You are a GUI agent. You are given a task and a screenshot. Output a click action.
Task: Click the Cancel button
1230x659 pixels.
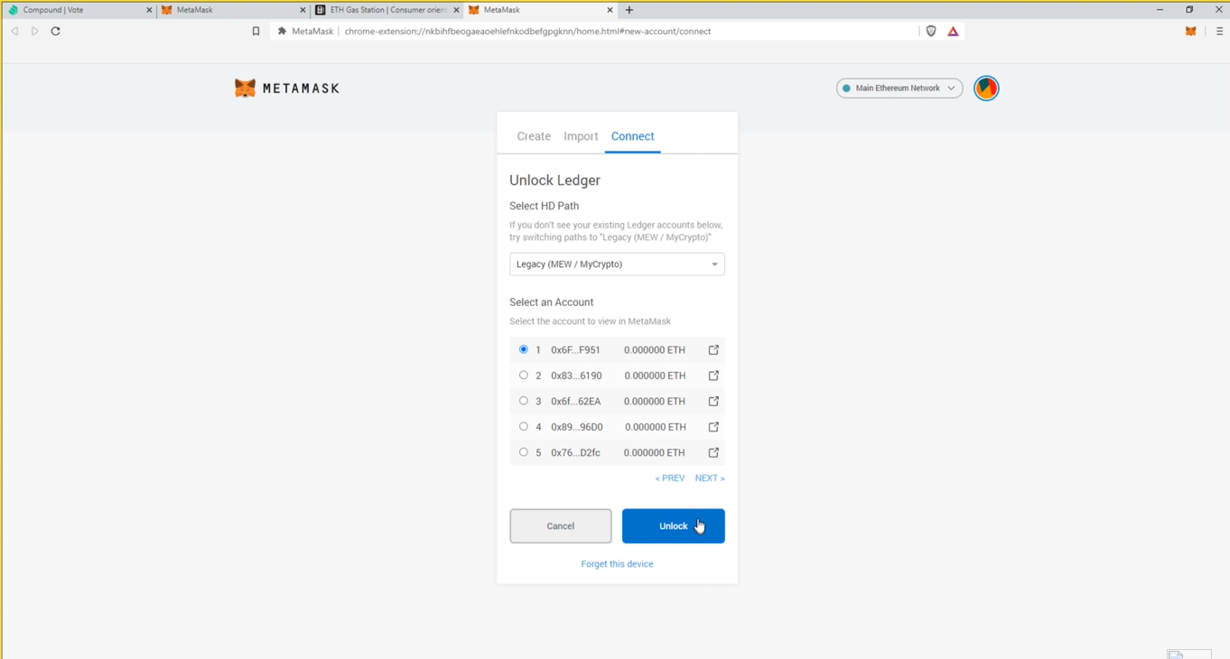tap(560, 526)
